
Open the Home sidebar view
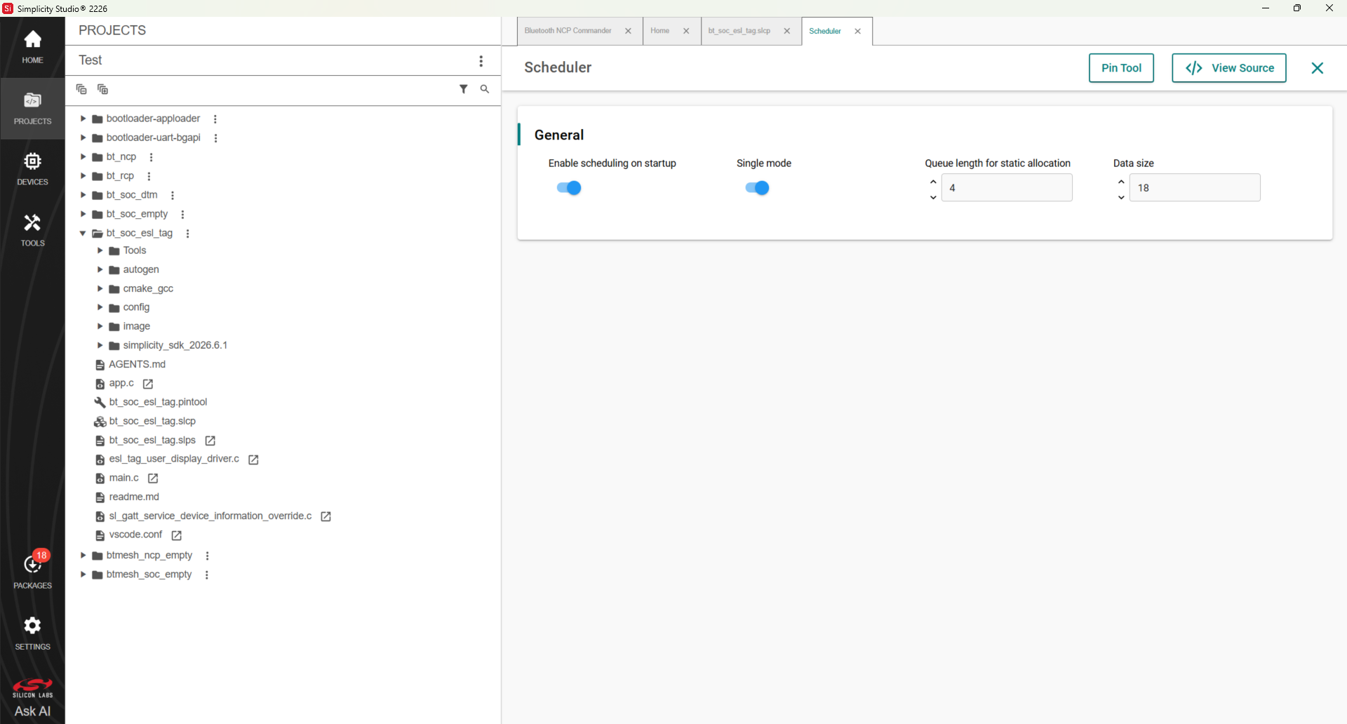(x=32, y=47)
